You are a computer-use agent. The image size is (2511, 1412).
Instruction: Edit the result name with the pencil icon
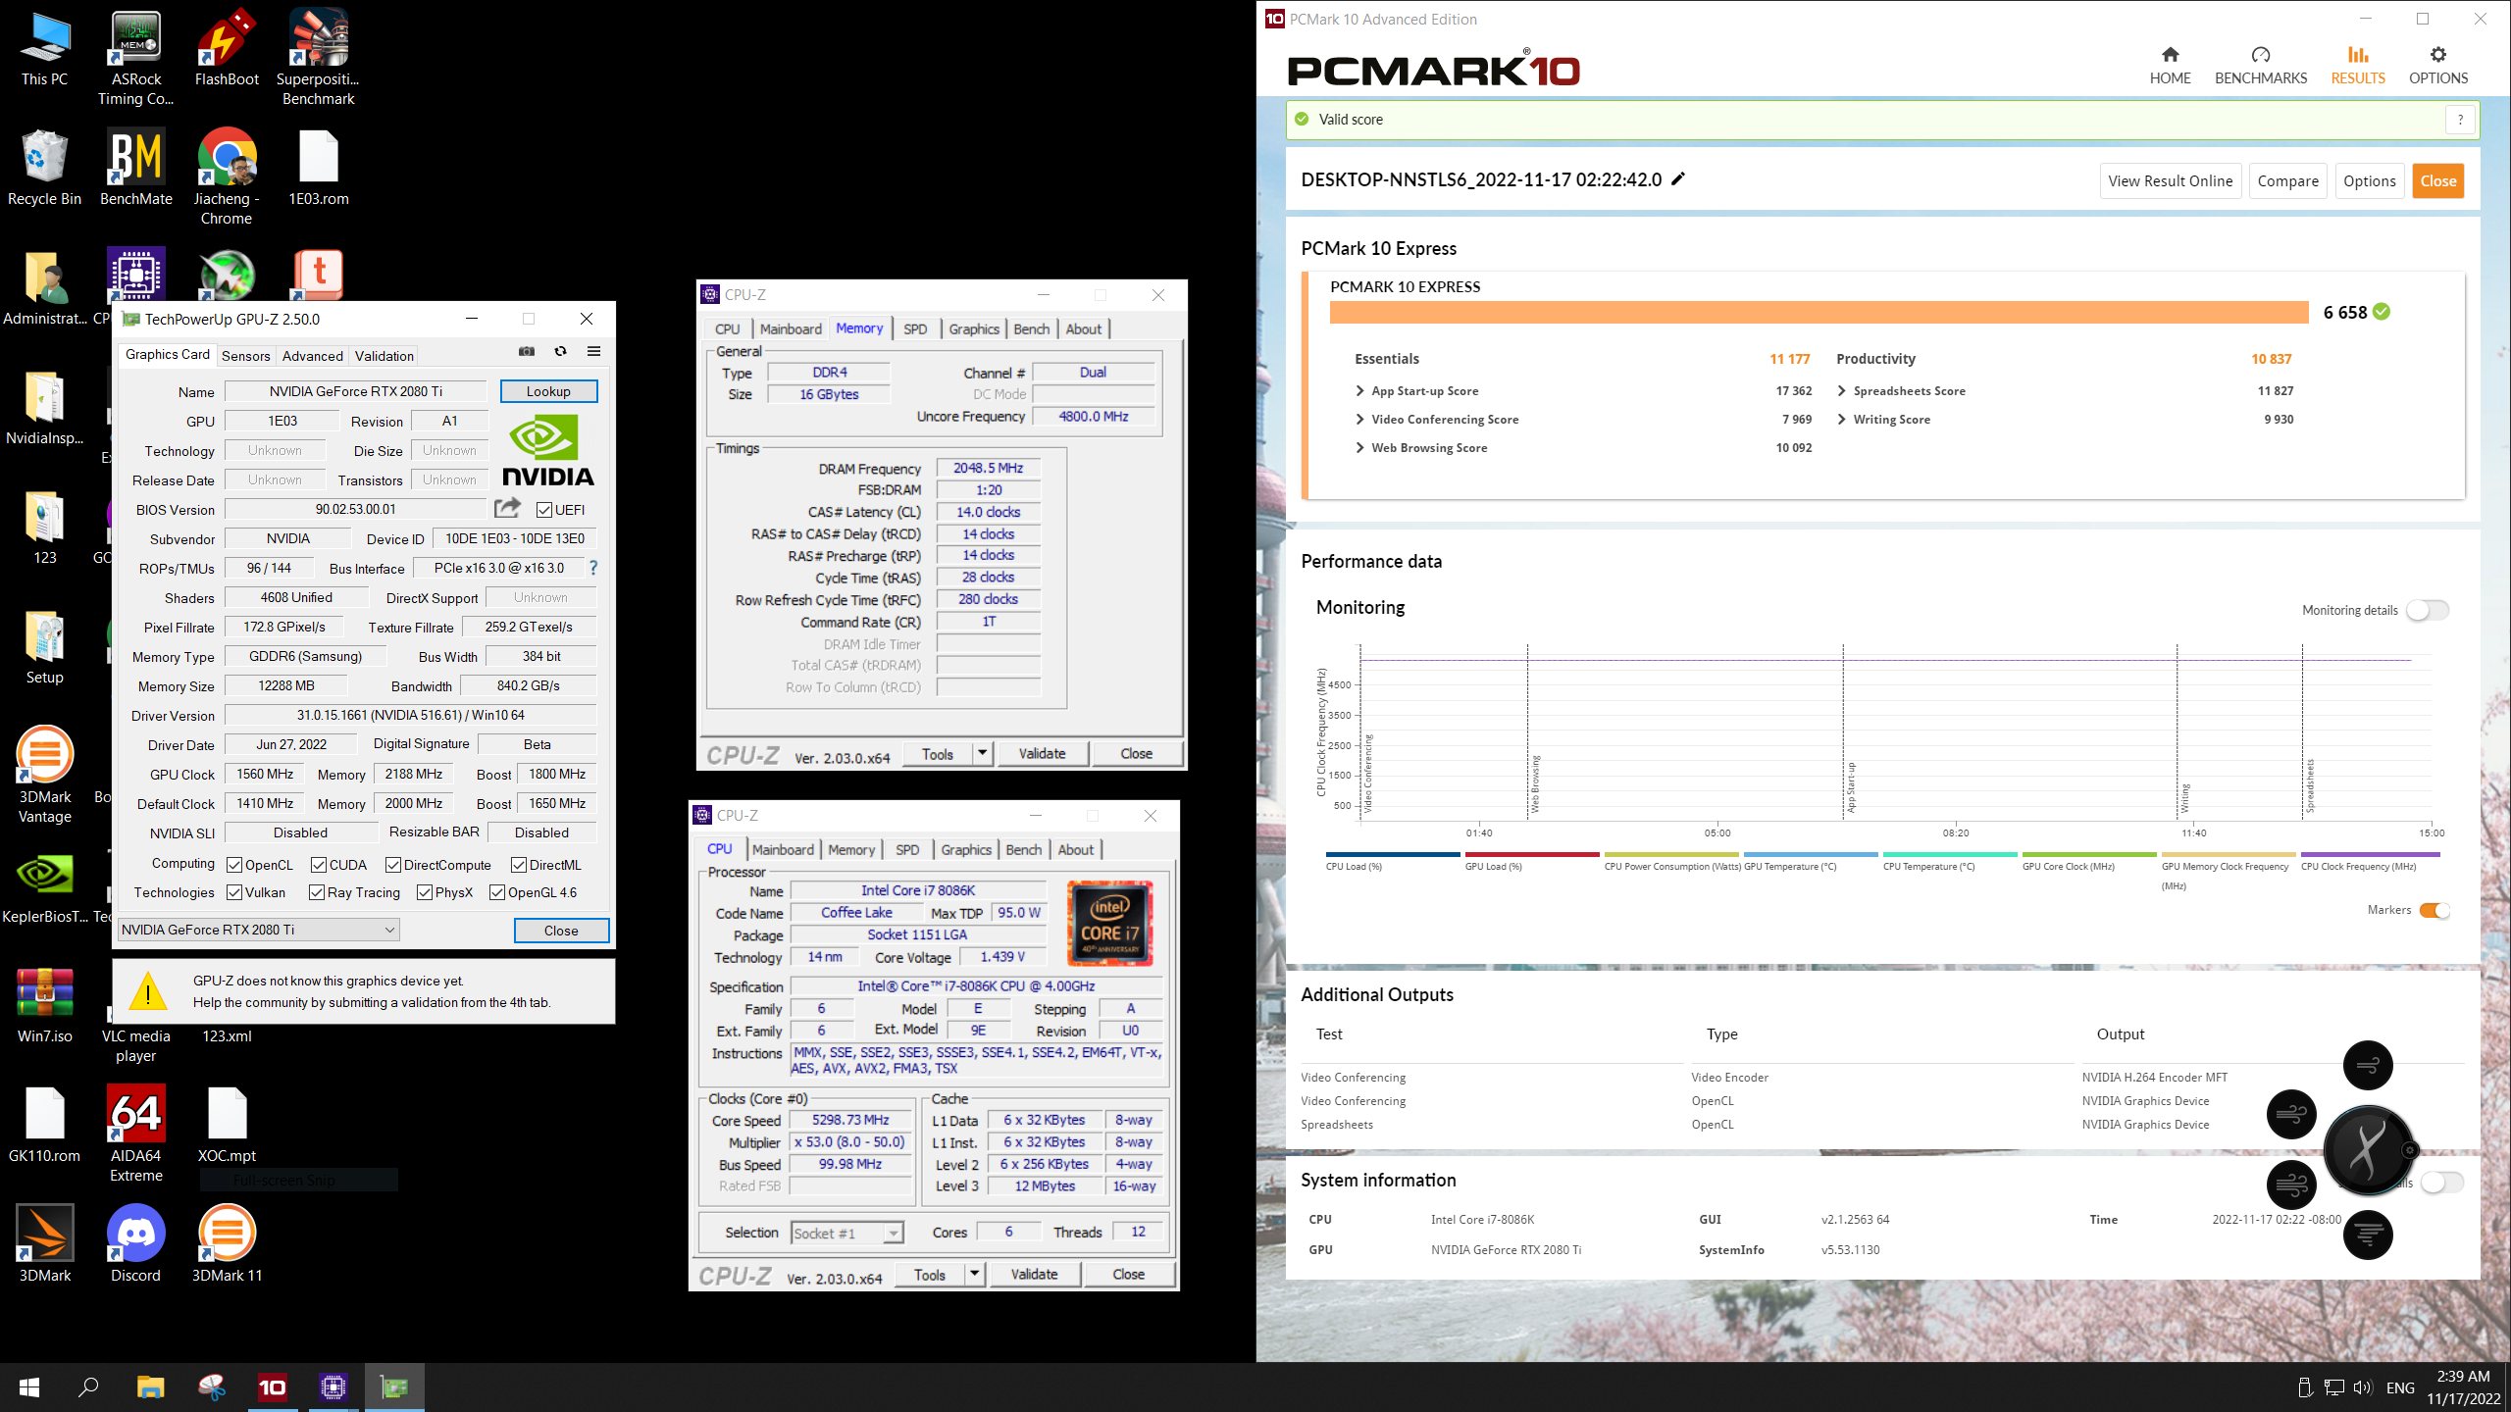click(1678, 178)
